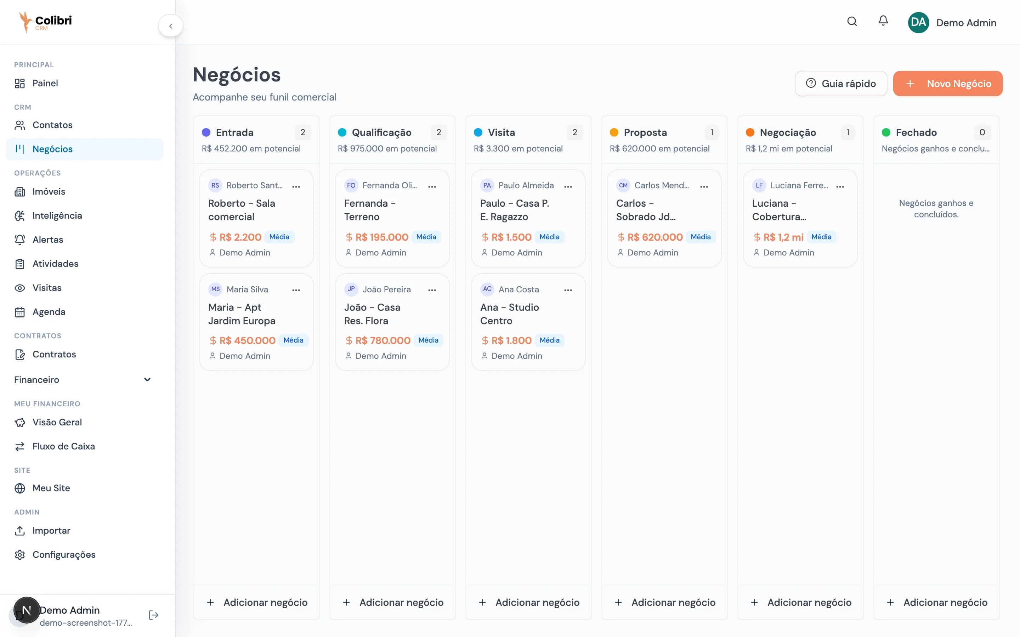Screen dimensions: 1020x637
Task: Select the Inteligência sidebar icon
Action: point(20,215)
